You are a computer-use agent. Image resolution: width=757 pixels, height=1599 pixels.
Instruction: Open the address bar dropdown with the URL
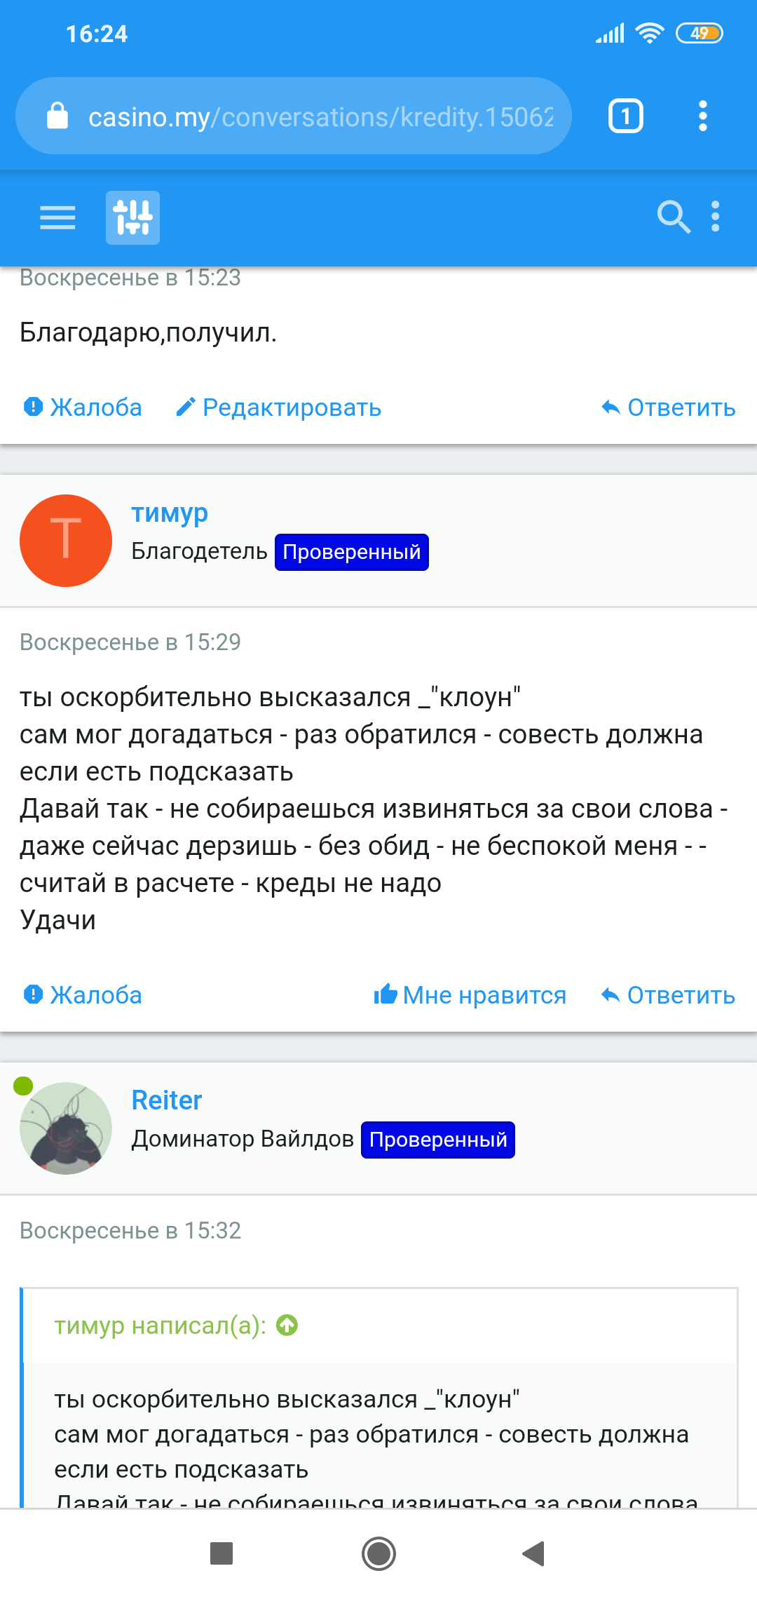(x=315, y=116)
